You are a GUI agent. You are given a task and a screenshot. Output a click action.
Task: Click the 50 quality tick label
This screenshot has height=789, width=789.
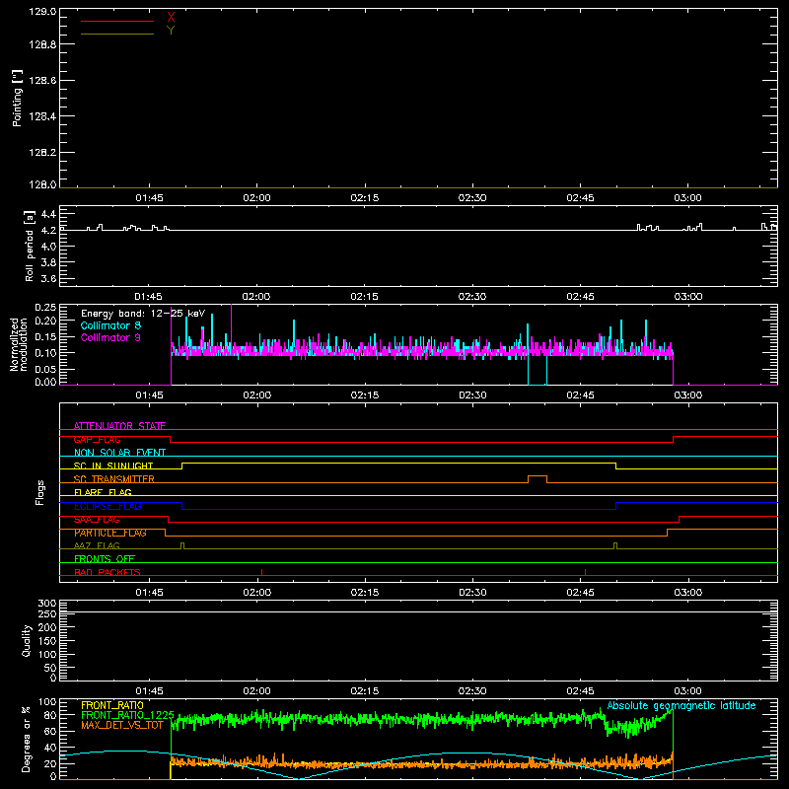(50, 668)
